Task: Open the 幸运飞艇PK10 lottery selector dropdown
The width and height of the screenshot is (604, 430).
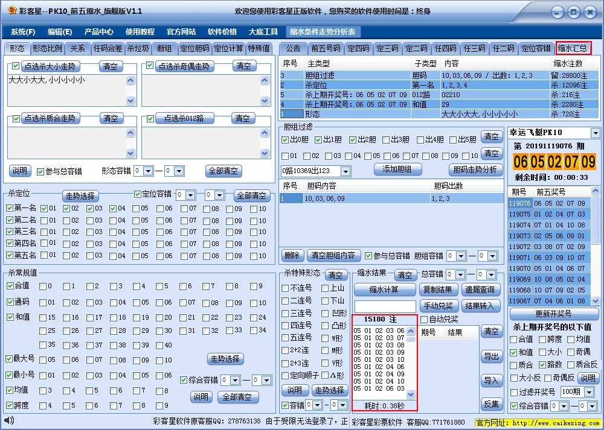Action: (x=597, y=132)
